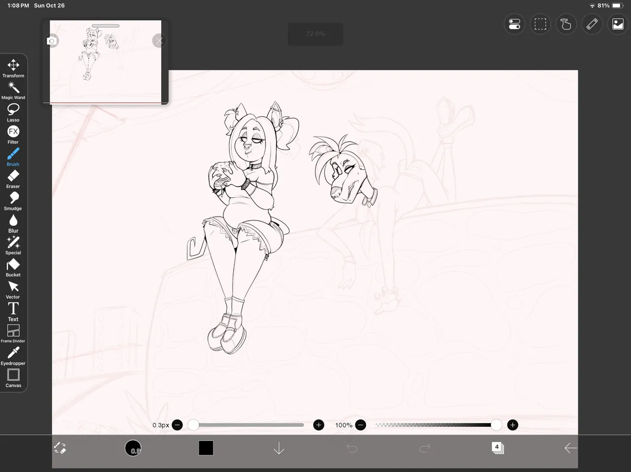Select the Magic Wand tool
The width and height of the screenshot is (631, 472).
pyautogui.click(x=13, y=90)
